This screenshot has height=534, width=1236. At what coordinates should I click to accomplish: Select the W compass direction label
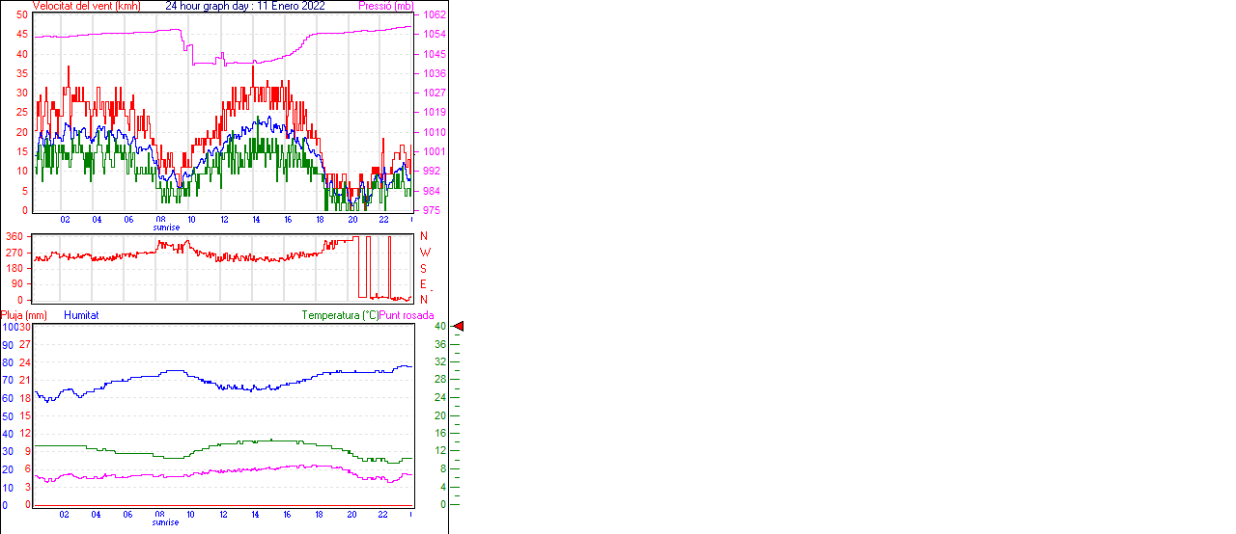424,253
